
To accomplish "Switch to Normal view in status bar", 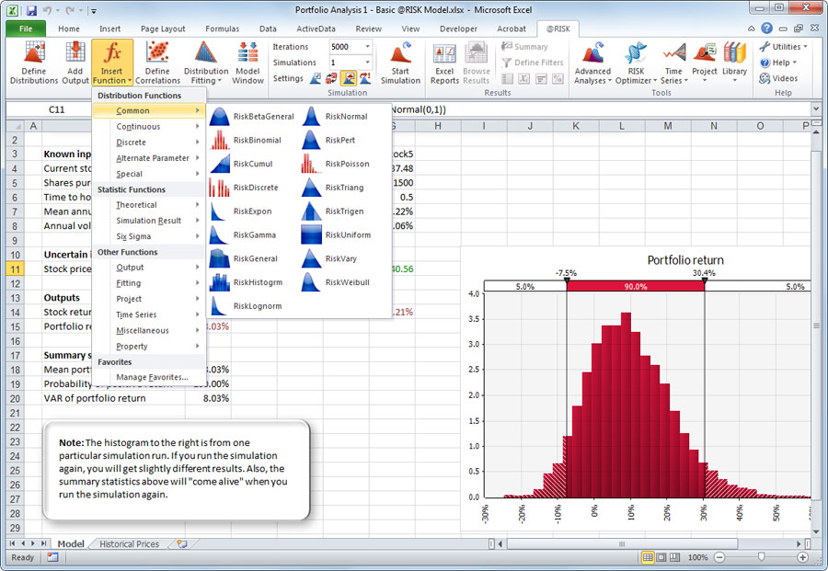I will click(x=648, y=557).
